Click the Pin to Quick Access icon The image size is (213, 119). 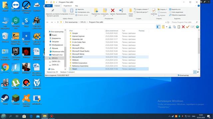(53, 10)
